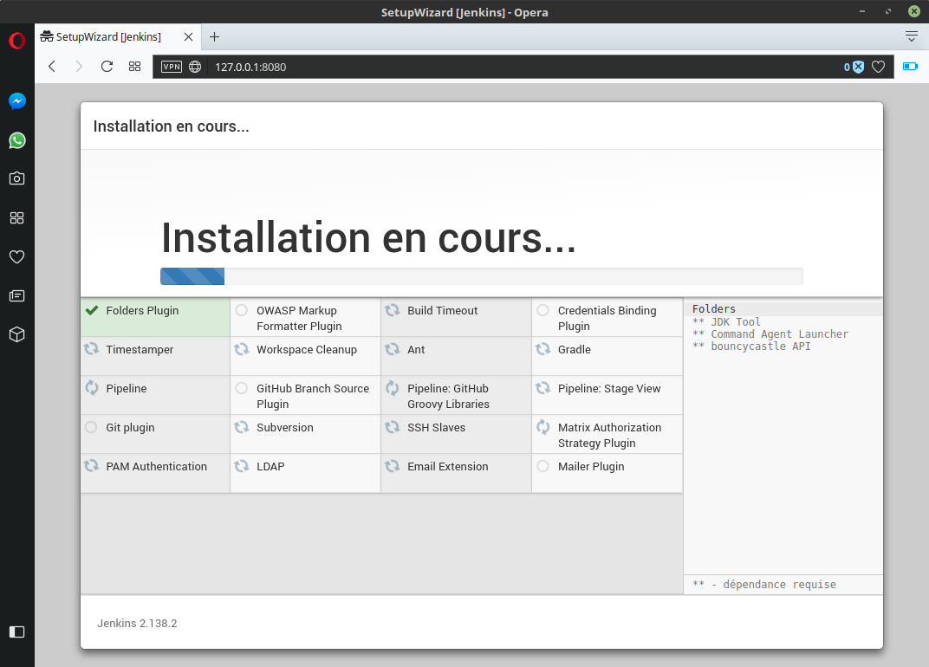The height and width of the screenshot is (667, 929).
Task: Open the Opera main menu logo
Action: click(16, 41)
